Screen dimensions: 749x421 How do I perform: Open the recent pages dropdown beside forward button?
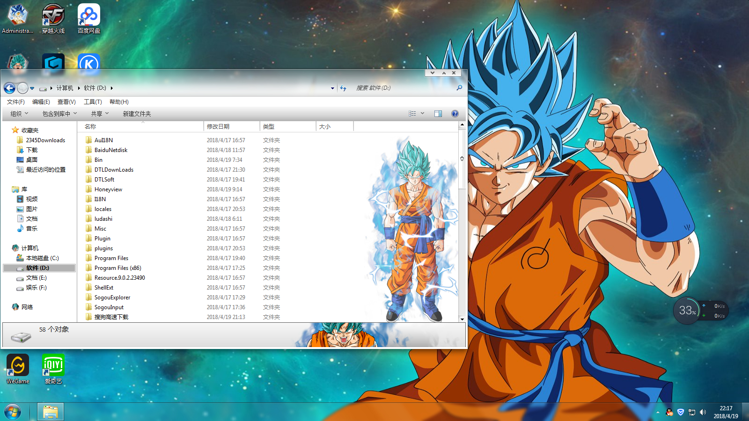pos(32,88)
